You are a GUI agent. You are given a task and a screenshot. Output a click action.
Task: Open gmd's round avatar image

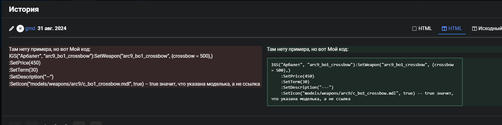point(20,29)
